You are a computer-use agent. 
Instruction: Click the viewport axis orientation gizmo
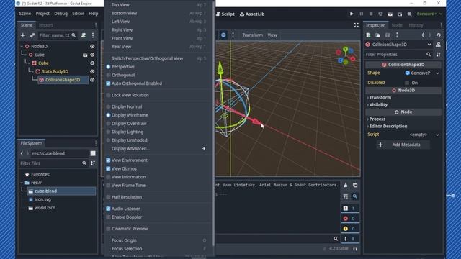point(346,55)
